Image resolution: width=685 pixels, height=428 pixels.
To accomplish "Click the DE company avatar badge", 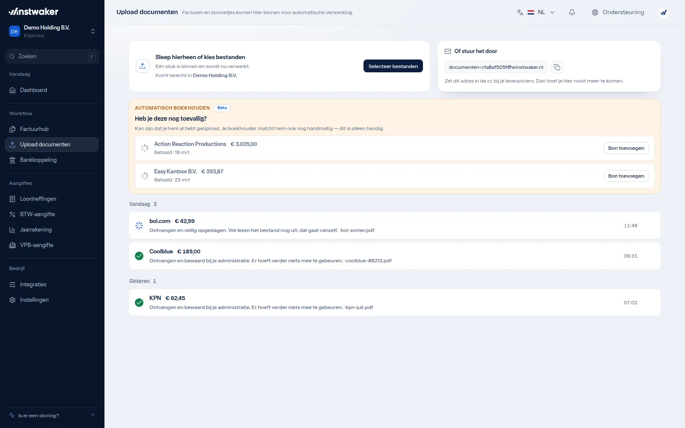I will click(15, 31).
